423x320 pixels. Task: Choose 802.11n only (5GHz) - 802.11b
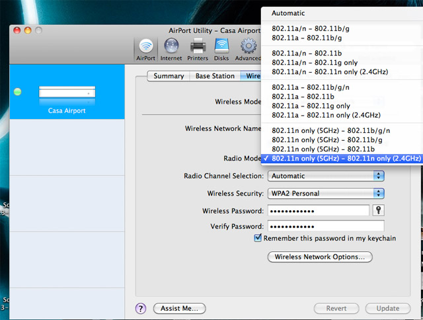pyautogui.click(x=342, y=149)
